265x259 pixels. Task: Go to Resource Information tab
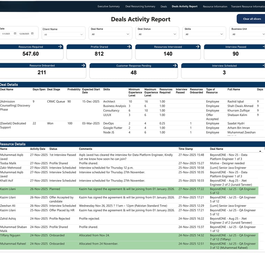(x=215, y=7)
